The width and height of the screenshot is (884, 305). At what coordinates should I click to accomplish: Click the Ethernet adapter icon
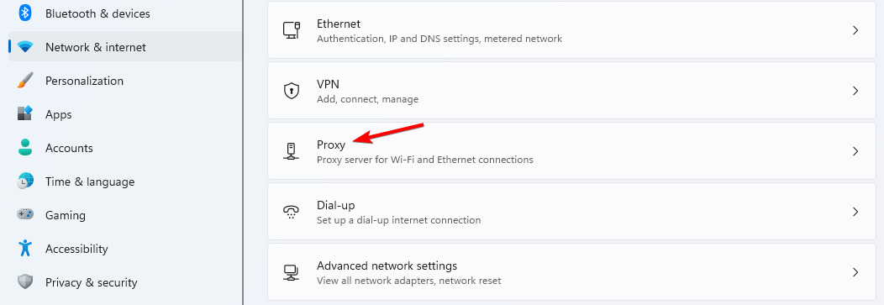point(291,30)
